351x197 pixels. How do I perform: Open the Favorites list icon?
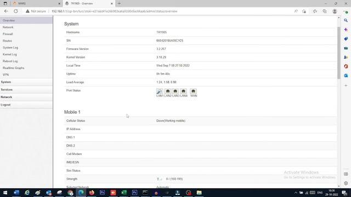(x=315, y=11)
